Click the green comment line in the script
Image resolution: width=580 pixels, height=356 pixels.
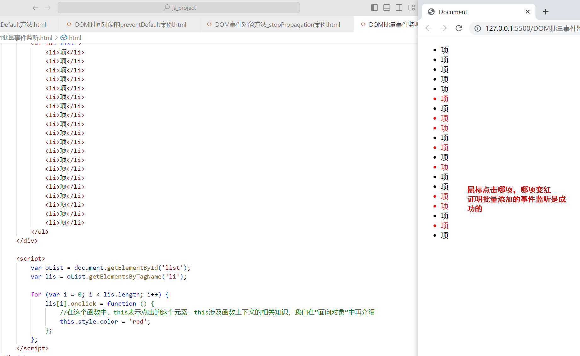217,312
